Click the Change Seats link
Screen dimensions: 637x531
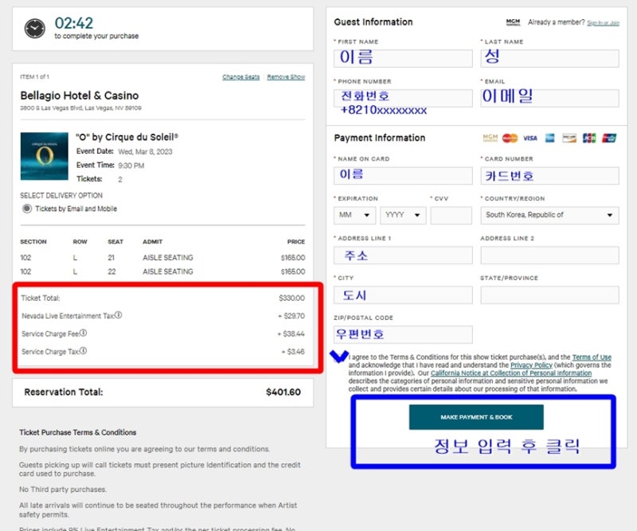(x=241, y=76)
